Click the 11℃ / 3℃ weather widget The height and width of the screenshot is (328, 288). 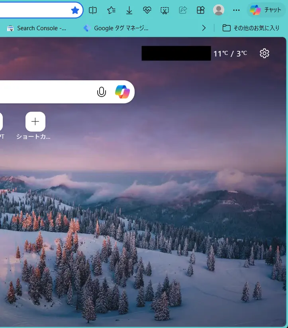click(230, 53)
